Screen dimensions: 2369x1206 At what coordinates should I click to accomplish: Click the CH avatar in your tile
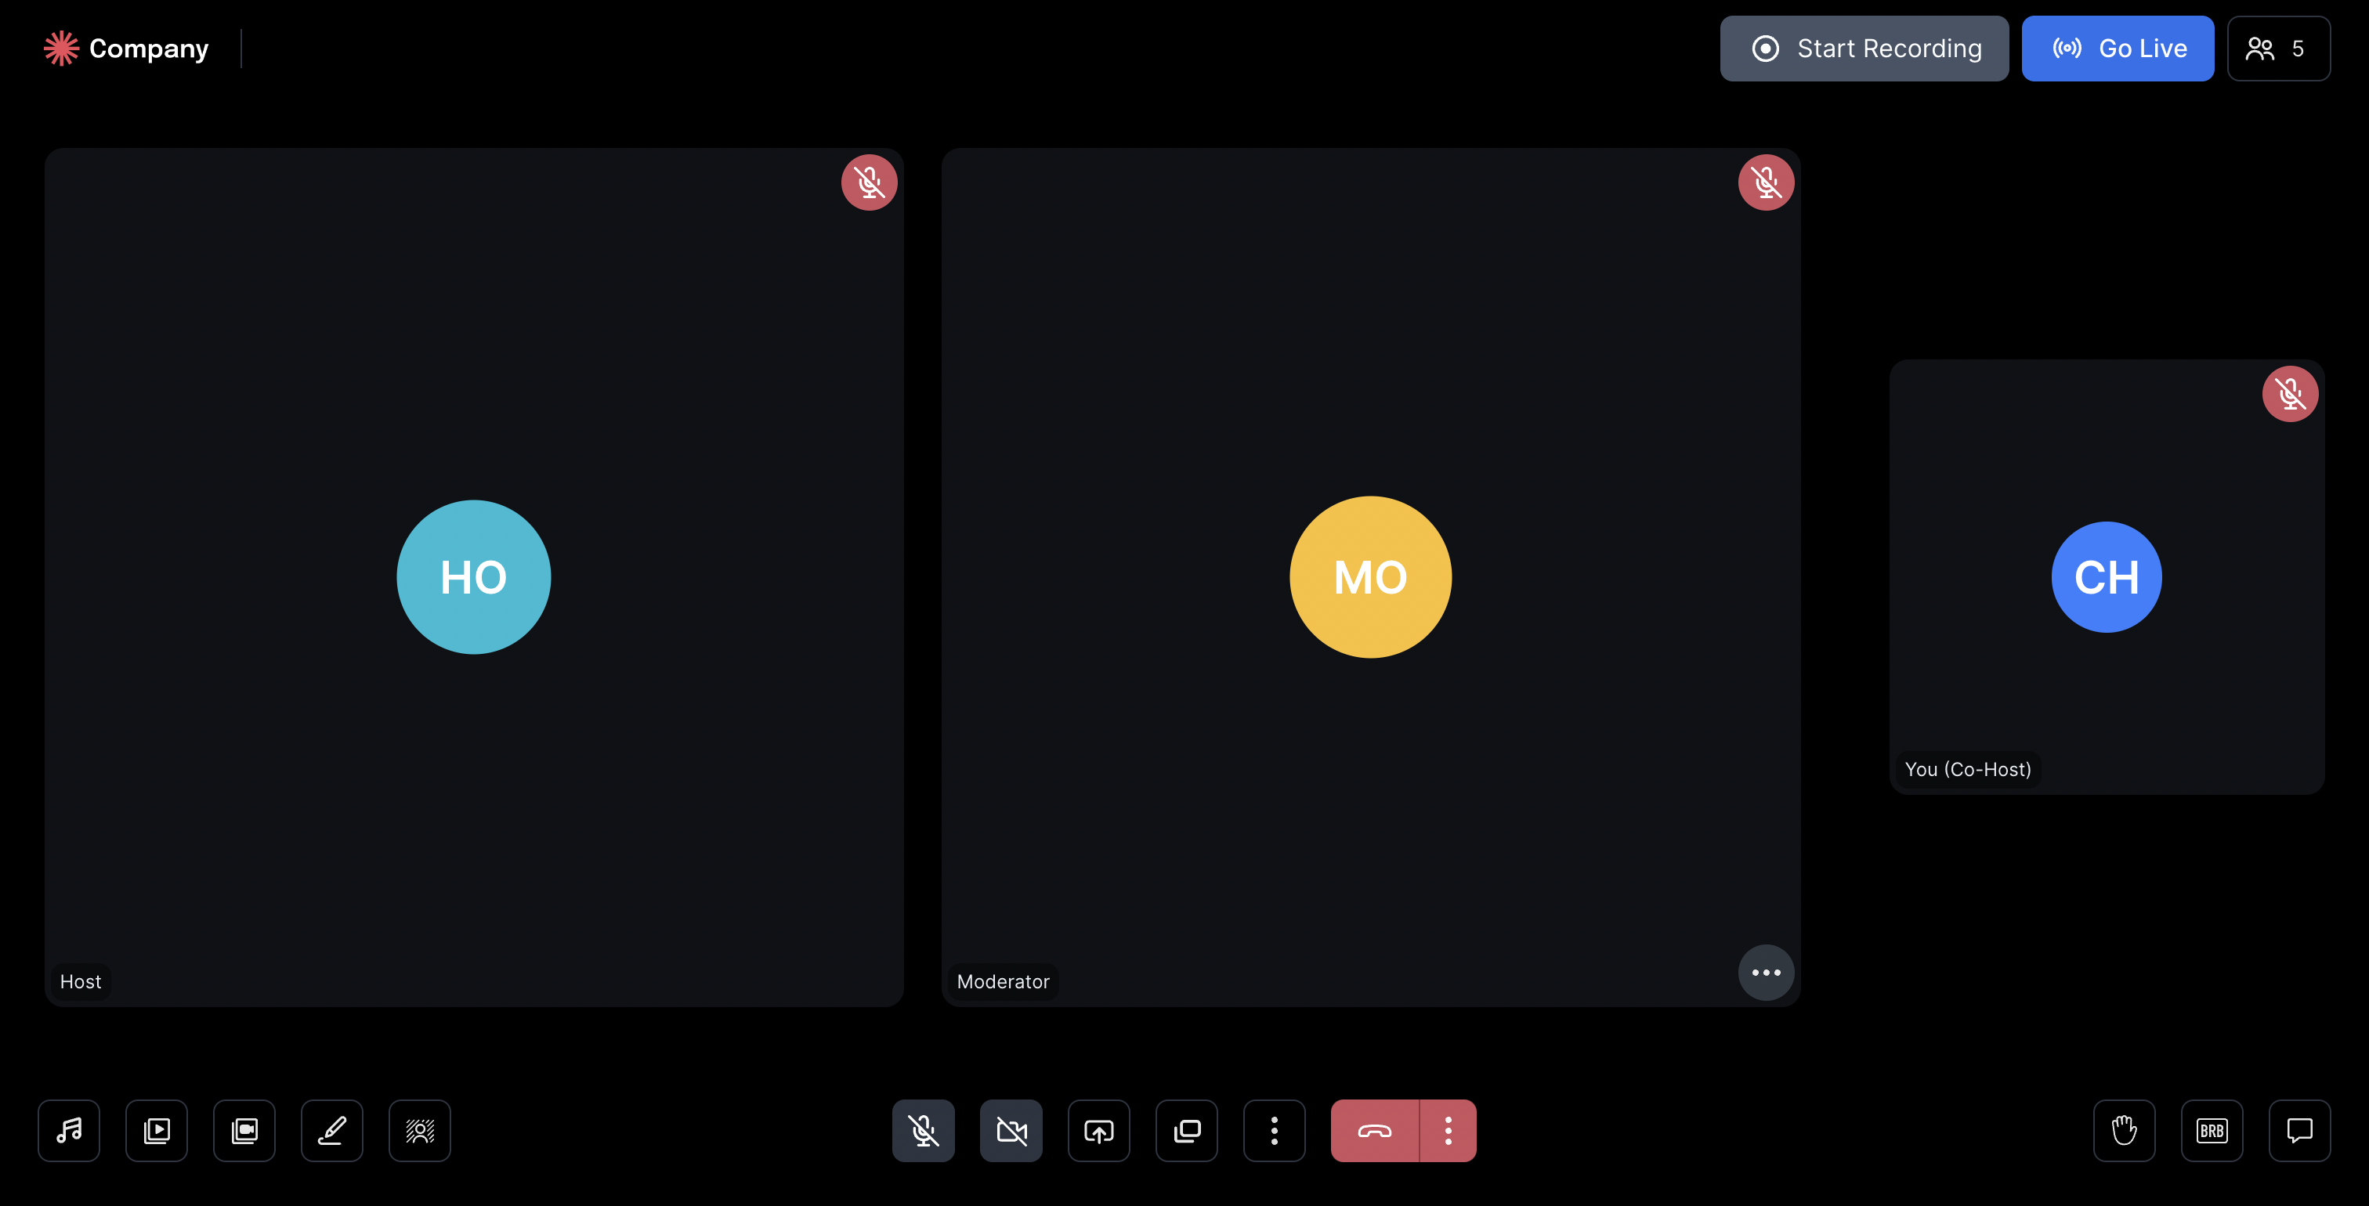[2106, 577]
